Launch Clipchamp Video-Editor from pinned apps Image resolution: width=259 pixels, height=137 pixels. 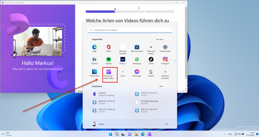click(109, 74)
